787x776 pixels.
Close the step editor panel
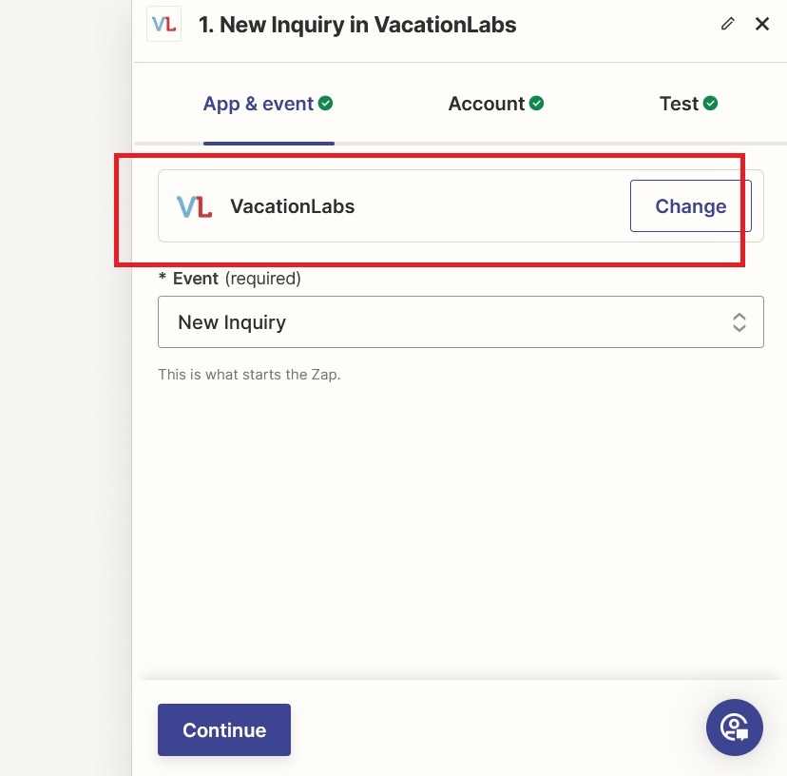(x=762, y=24)
